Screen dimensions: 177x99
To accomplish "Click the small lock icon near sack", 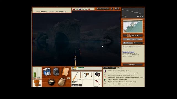I will (68, 78).
